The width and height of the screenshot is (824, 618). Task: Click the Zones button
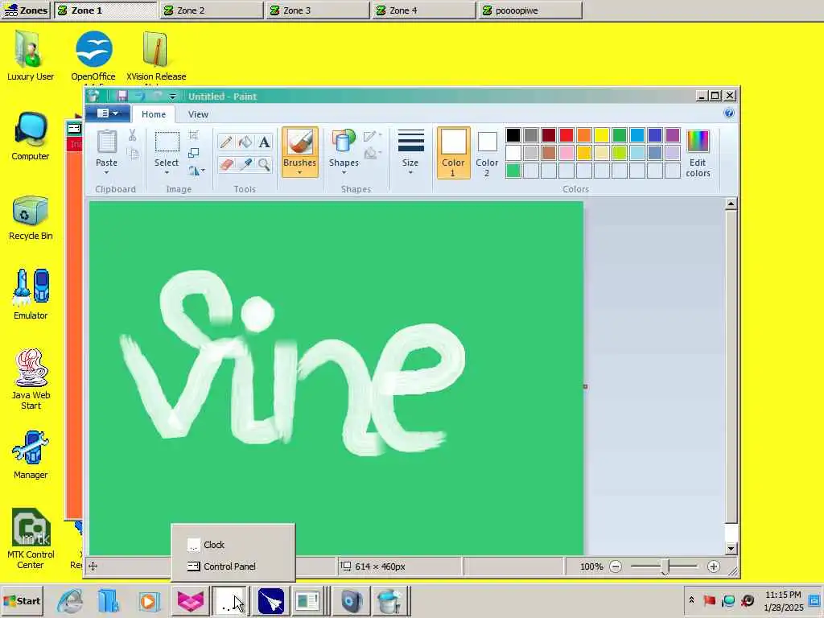(x=25, y=10)
